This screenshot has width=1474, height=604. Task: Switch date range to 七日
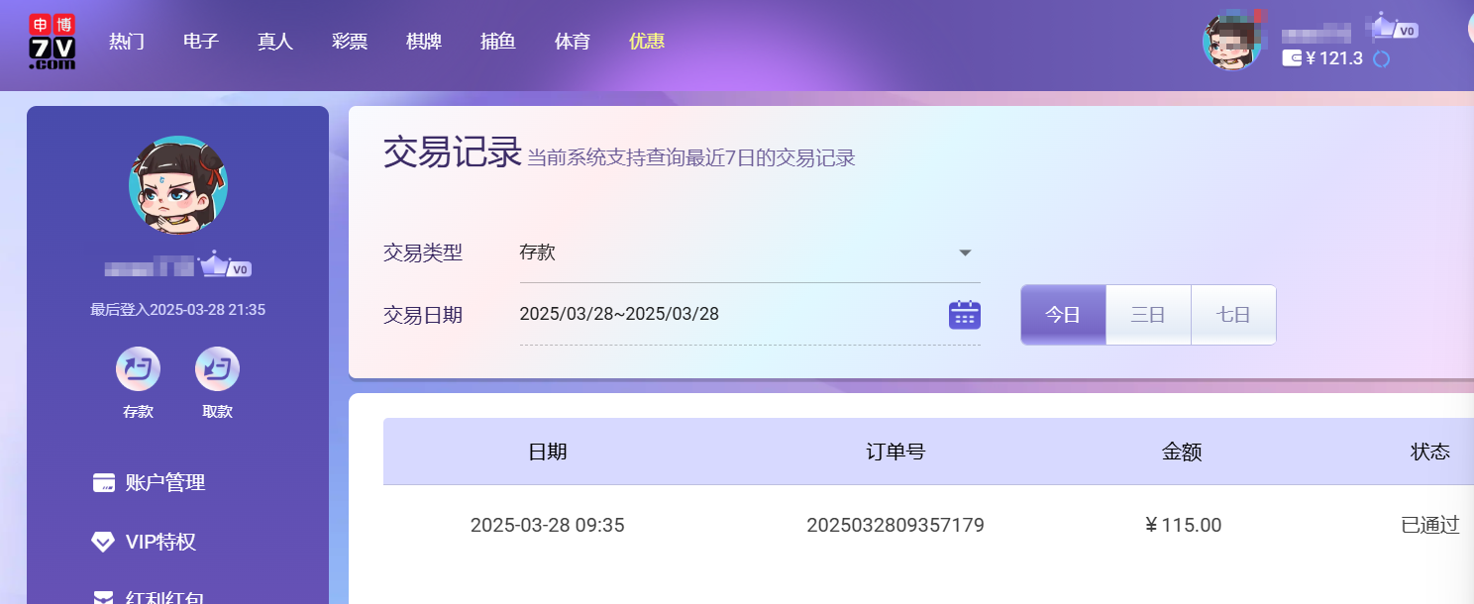pos(1233,315)
